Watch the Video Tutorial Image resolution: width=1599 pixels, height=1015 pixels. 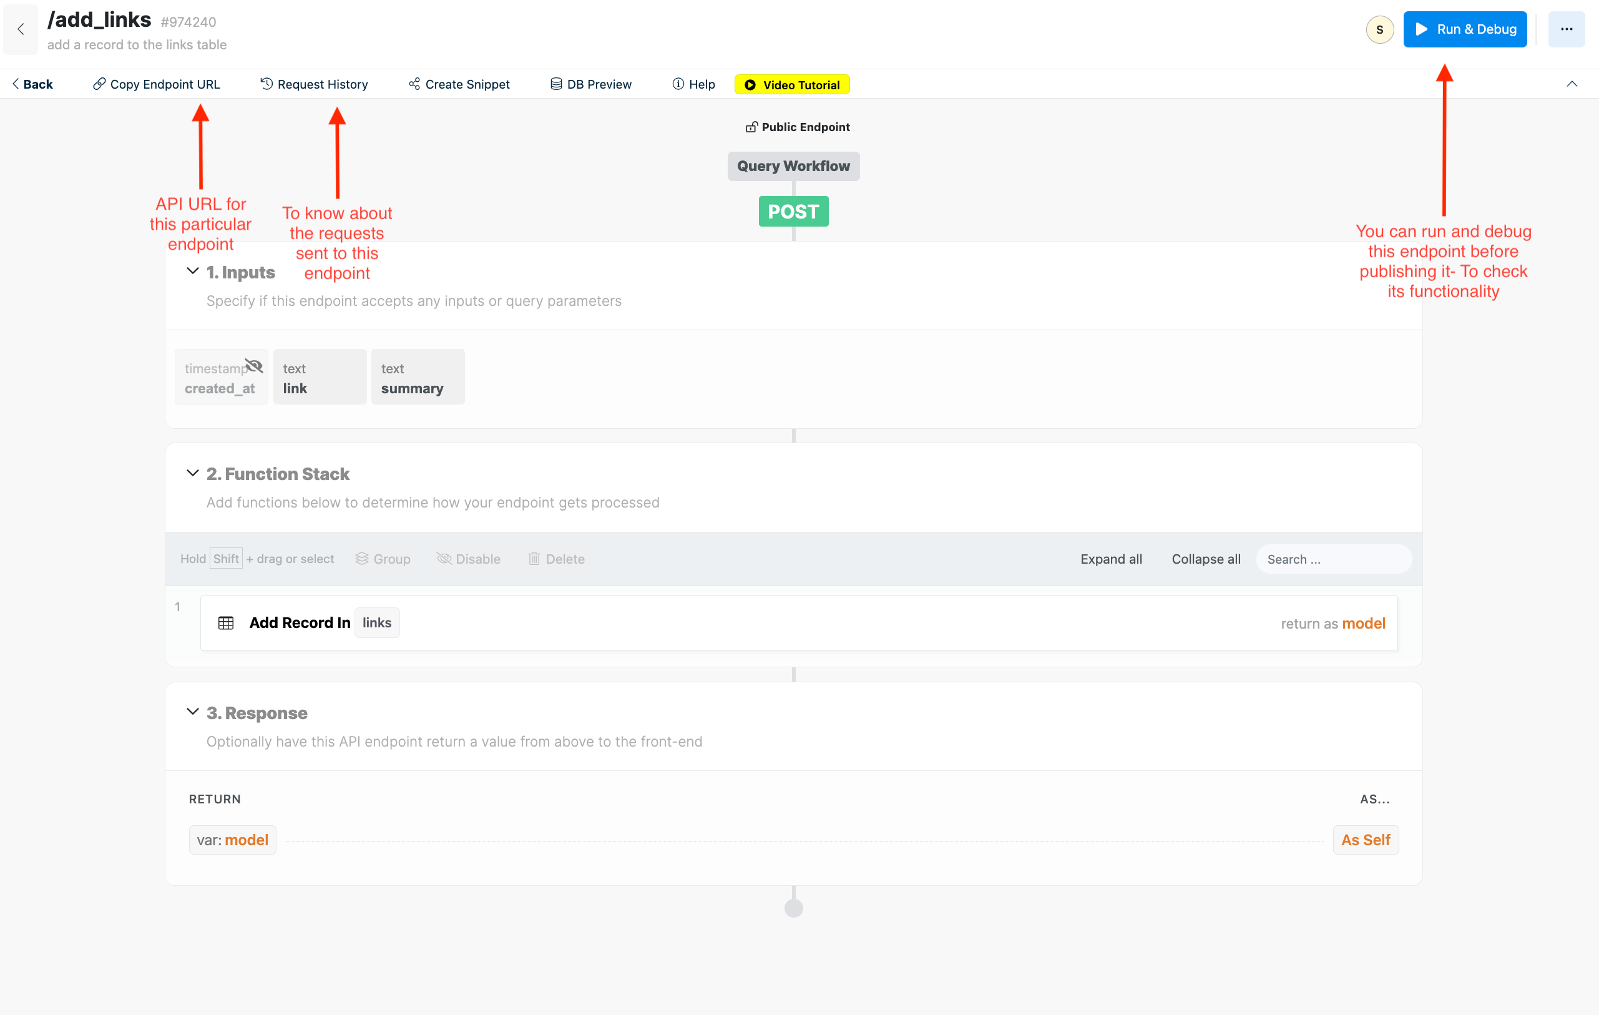pos(791,84)
